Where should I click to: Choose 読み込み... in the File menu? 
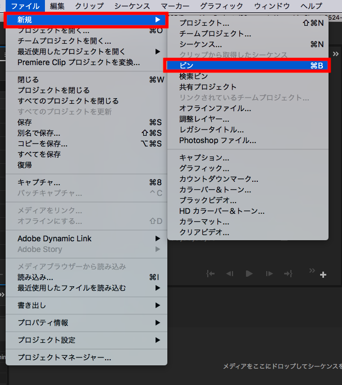tap(86, 277)
